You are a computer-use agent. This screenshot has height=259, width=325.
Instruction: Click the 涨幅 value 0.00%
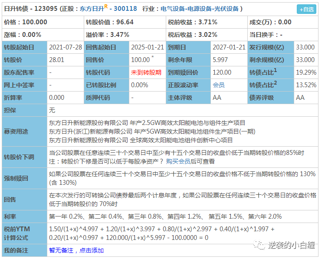[x=32, y=35]
